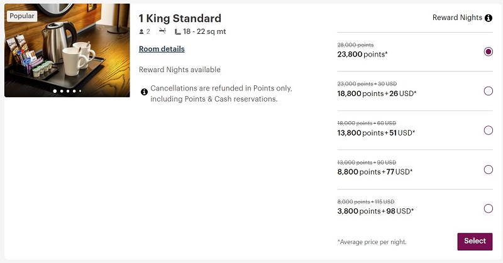This screenshot has width=503, height=263.
Task: Choose 18,800 points + 26 USD option
Action: pyautogui.click(x=489, y=91)
